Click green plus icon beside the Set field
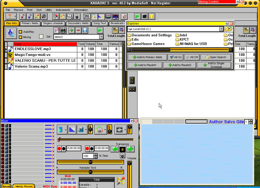 point(72,30)
